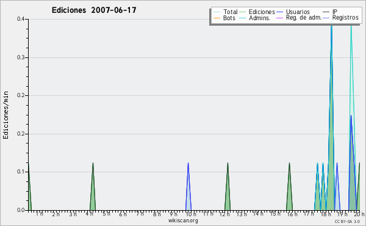This screenshot has width=366, height=226.
Task: Click the 5 h tick label
Action: point(106,214)
